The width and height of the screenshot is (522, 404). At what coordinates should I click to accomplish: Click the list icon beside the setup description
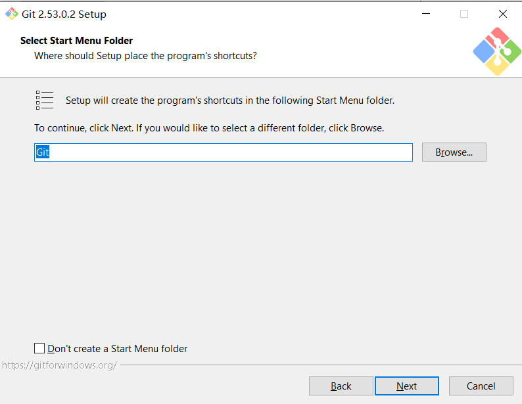(45, 101)
